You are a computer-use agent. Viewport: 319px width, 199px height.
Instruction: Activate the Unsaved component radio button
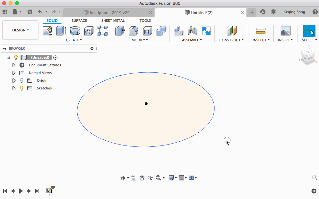[56, 57]
